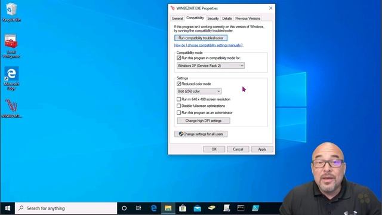This screenshot has height=215, width=382.
Task: Open Task View from the taskbar
Action: coord(138,208)
